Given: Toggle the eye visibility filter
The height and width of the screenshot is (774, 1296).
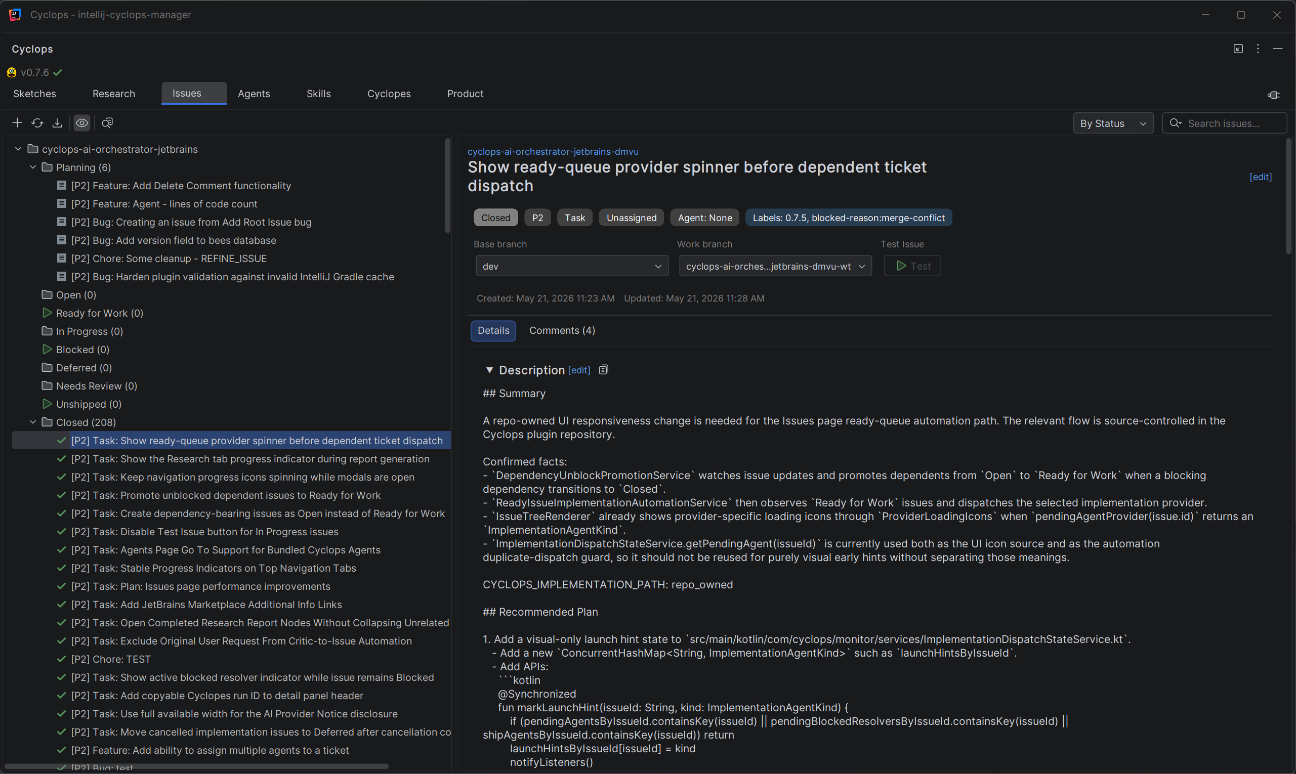Looking at the screenshot, I should (82, 122).
